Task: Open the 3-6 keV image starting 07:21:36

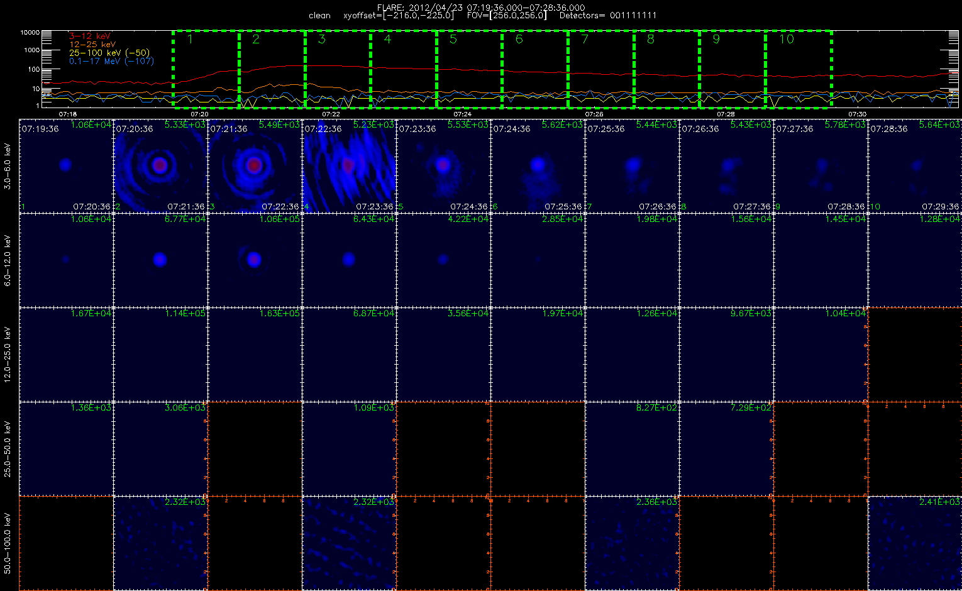Action: [255, 165]
